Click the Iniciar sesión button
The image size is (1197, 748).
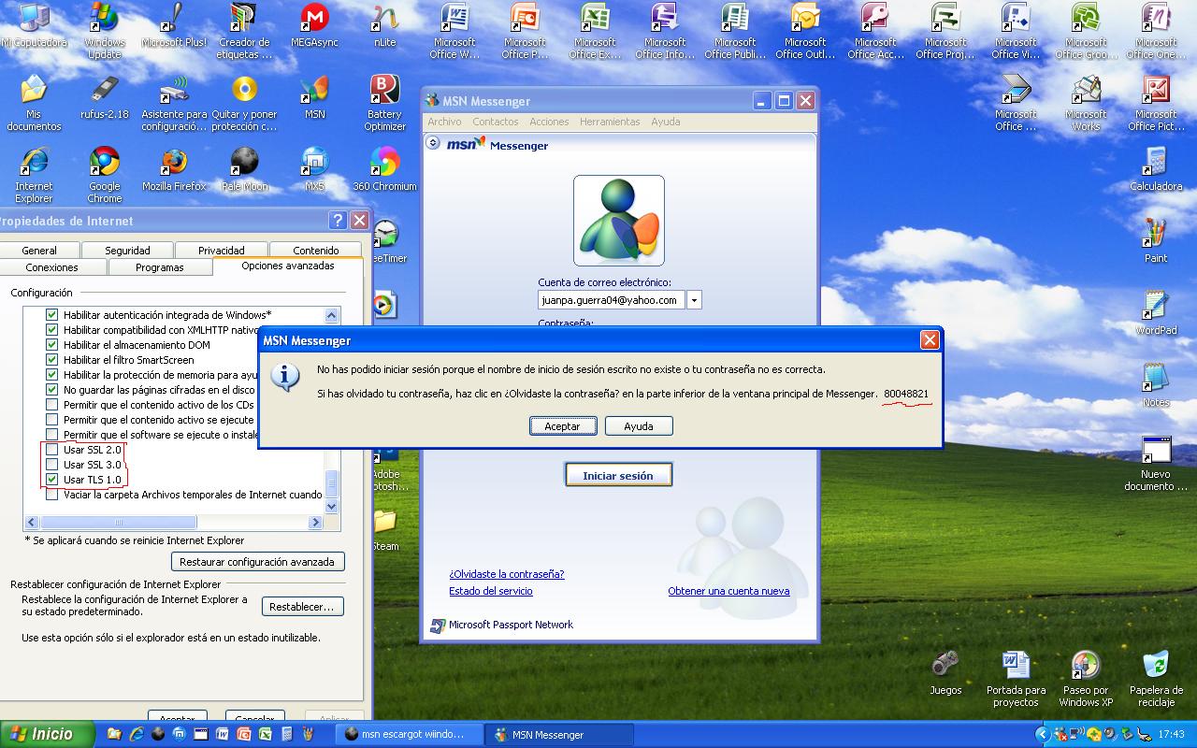point(618,475)
